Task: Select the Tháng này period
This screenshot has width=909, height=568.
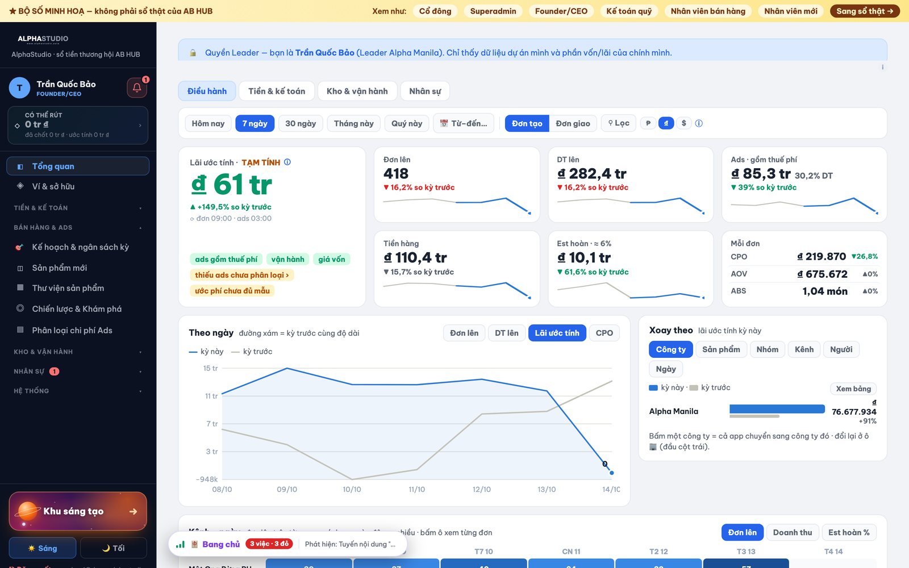Action: pyautogui.click(x=353, y=123)
